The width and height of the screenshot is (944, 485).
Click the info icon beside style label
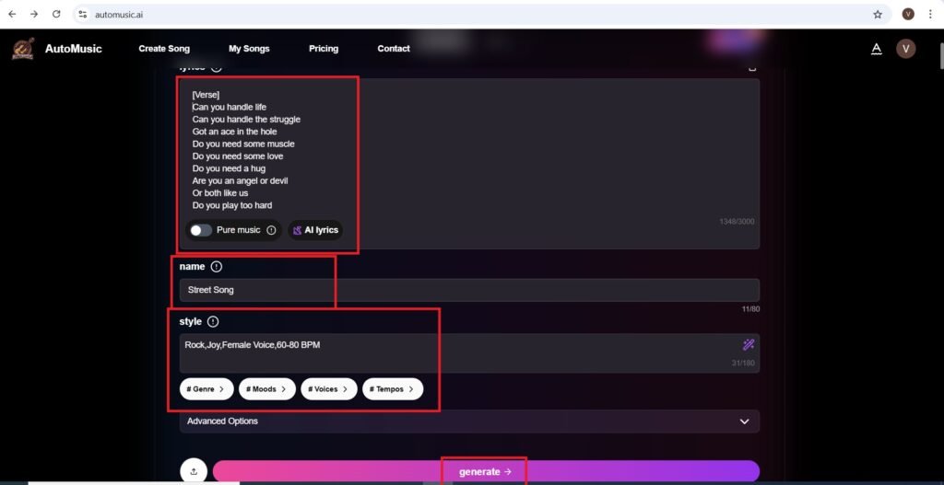click(213, 322)
